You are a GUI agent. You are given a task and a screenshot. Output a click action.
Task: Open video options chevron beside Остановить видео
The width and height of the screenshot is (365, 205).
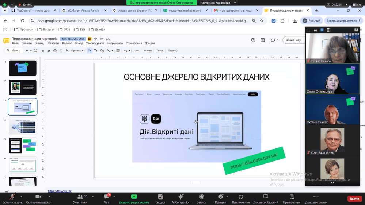(x=49, y=197)
